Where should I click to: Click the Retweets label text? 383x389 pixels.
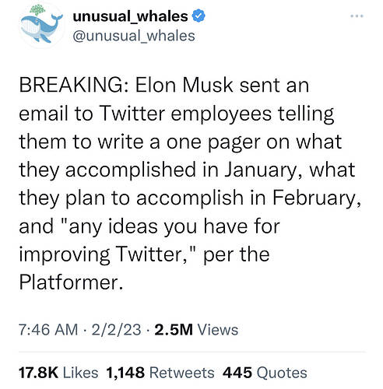coord(182,373)
